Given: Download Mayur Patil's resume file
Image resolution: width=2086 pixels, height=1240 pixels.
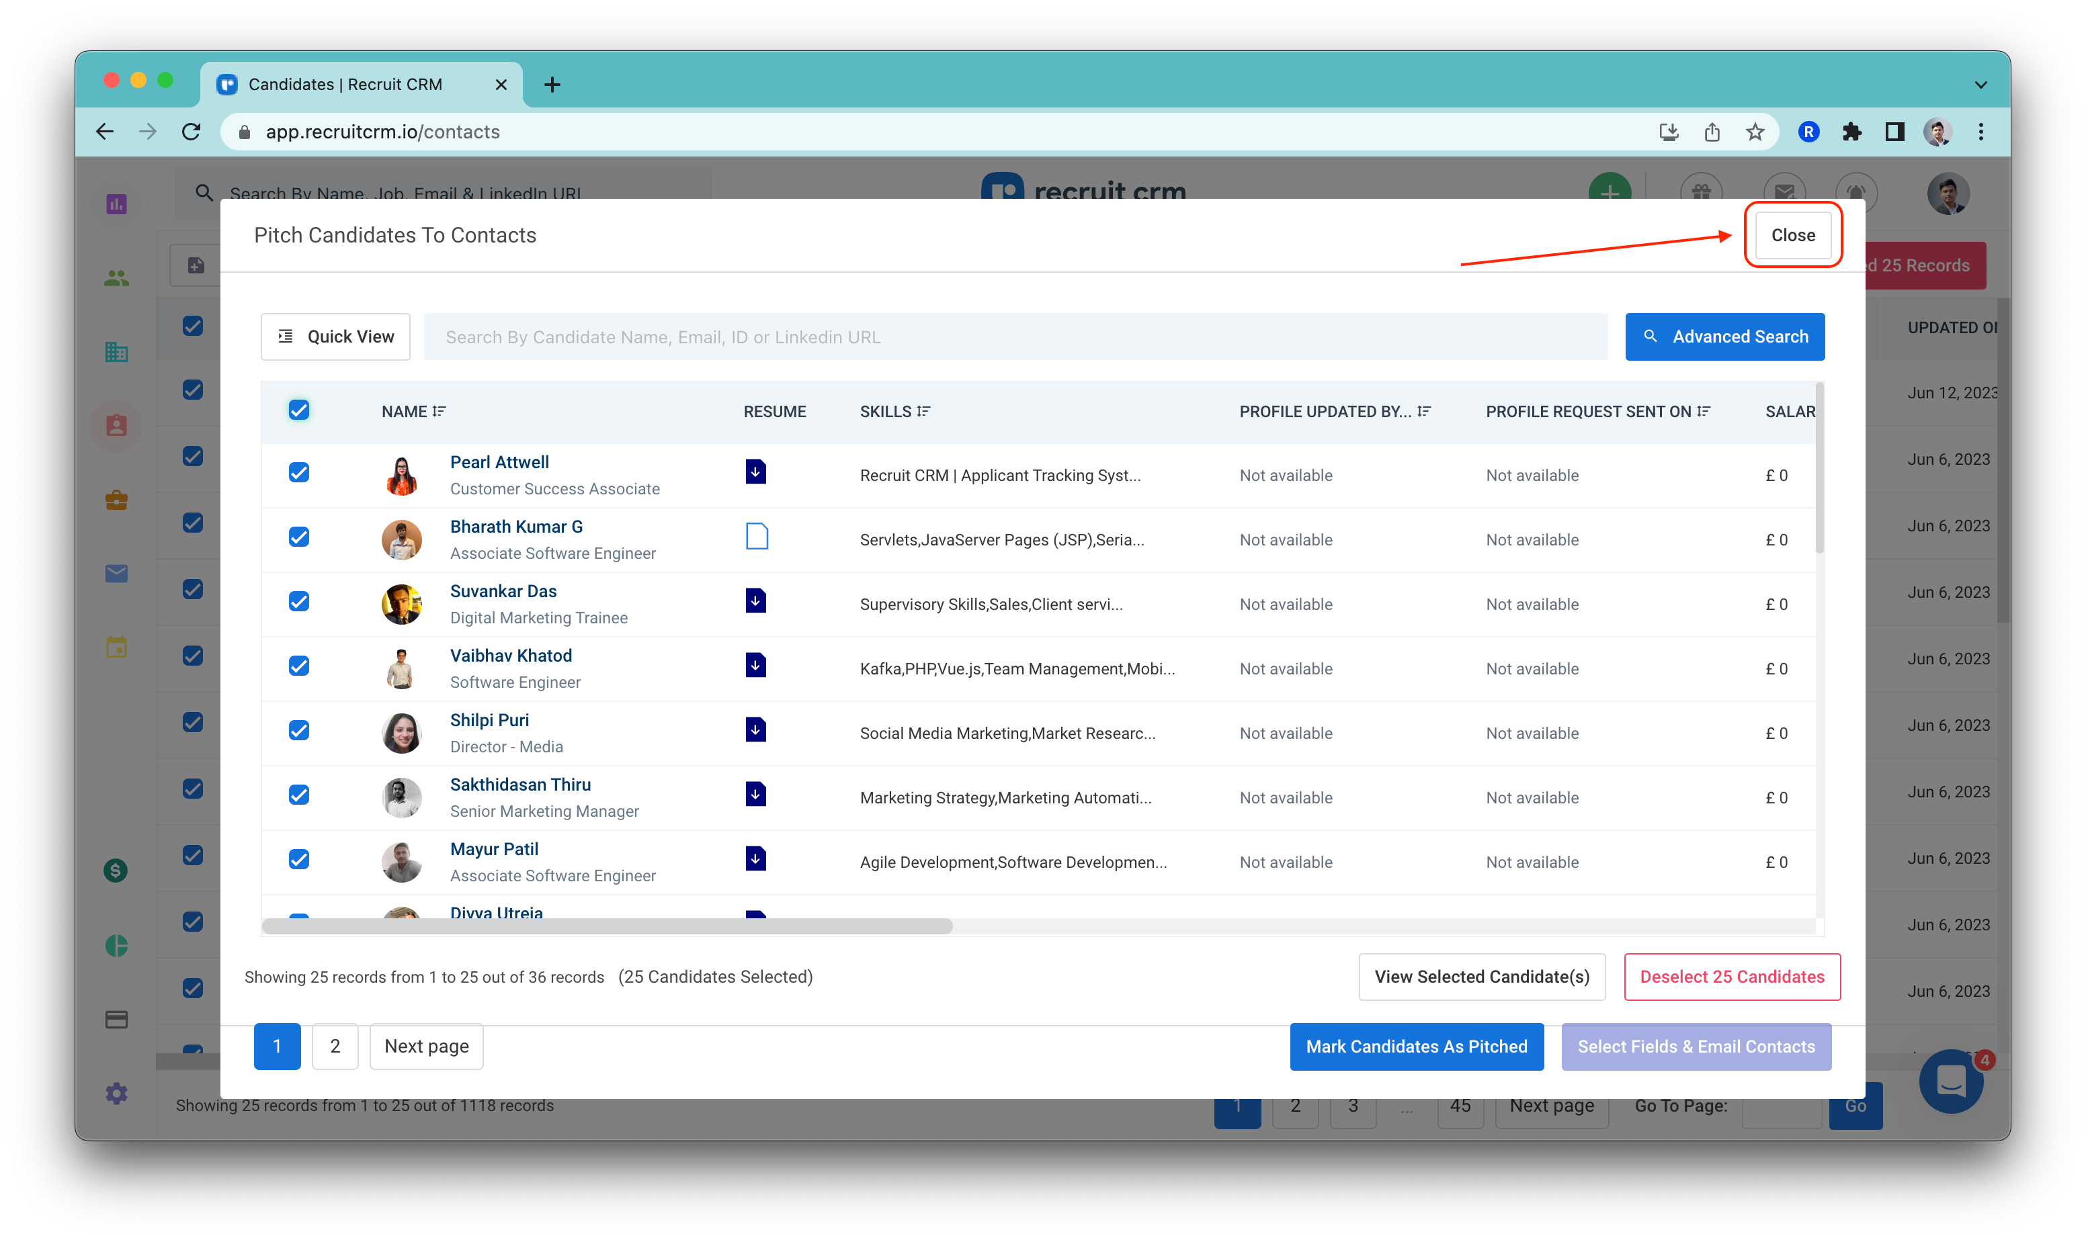Looking at the screenshot, I should point(755,858).
